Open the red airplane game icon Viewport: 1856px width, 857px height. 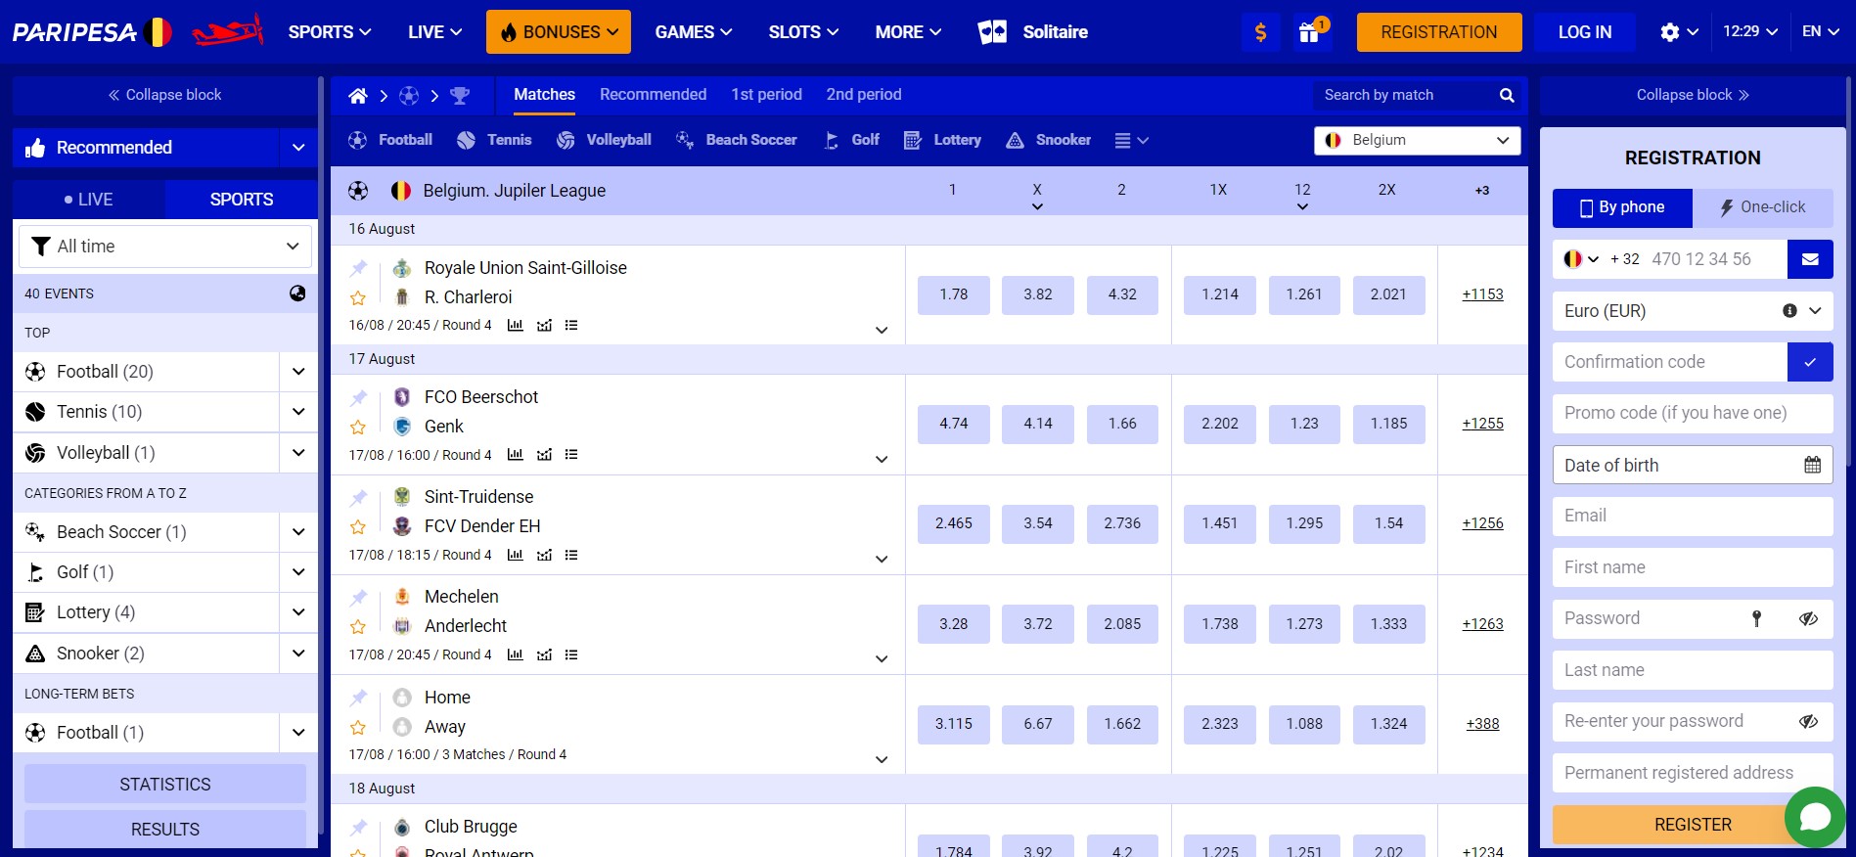click(228, 31)
